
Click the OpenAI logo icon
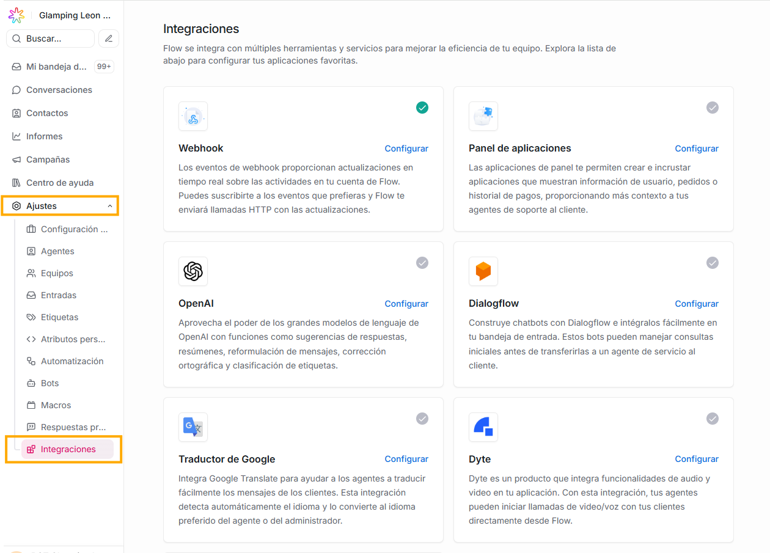[x=193, y=271]
